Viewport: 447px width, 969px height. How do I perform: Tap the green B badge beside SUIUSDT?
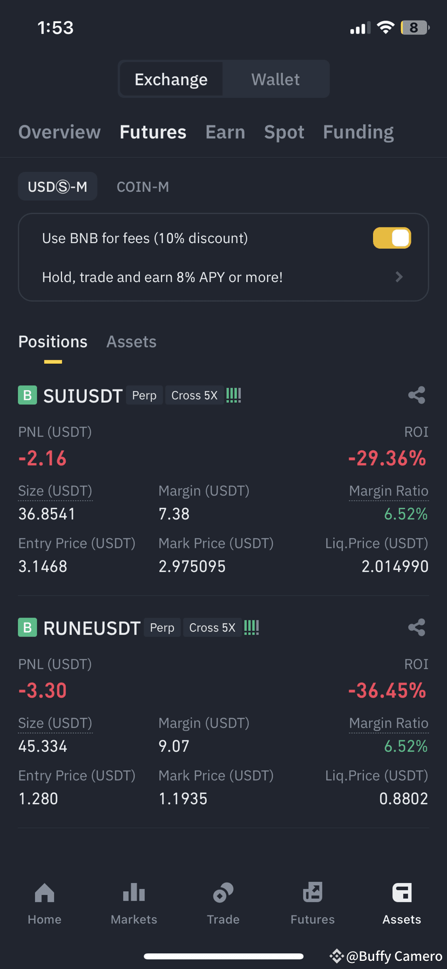pos(28,395)
